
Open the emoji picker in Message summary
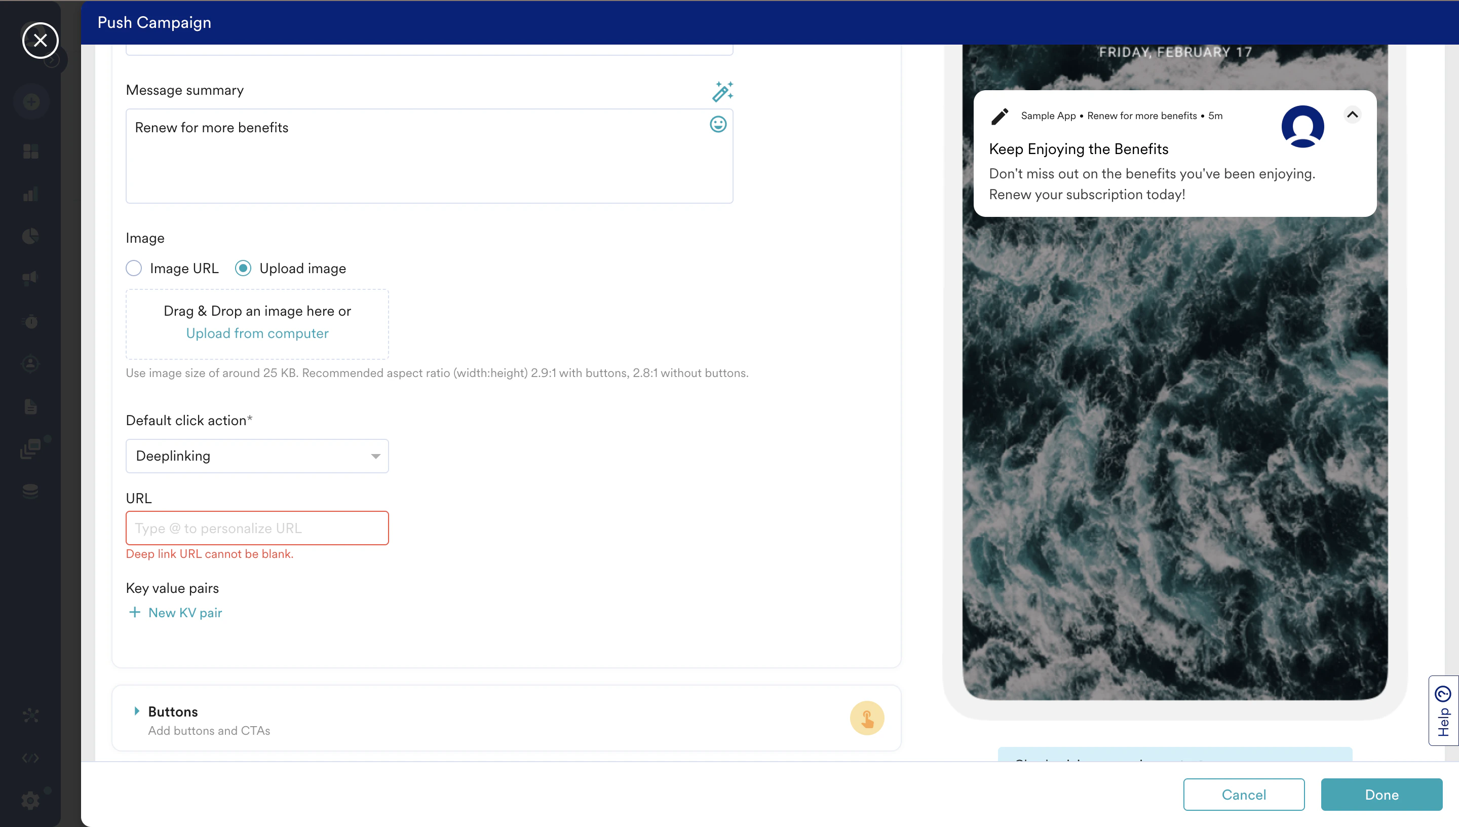click(717, 124)
